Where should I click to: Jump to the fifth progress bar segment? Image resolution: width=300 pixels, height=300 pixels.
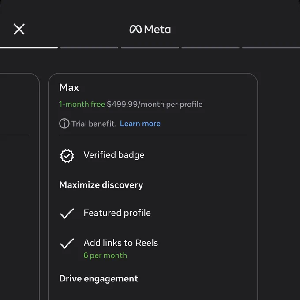(271, 48)
